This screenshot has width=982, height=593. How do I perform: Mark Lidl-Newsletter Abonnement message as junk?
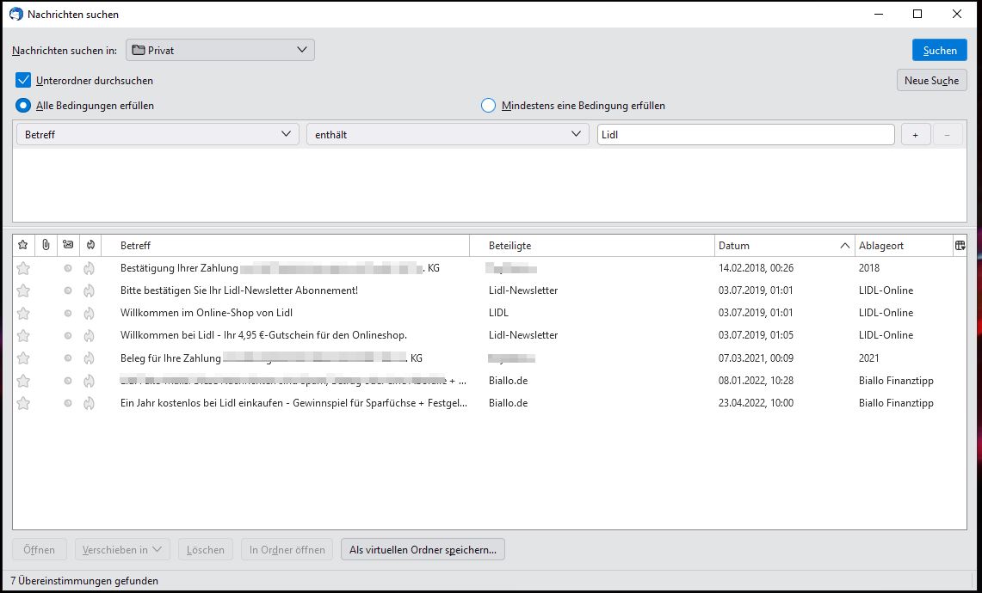[x=89, y=290]
